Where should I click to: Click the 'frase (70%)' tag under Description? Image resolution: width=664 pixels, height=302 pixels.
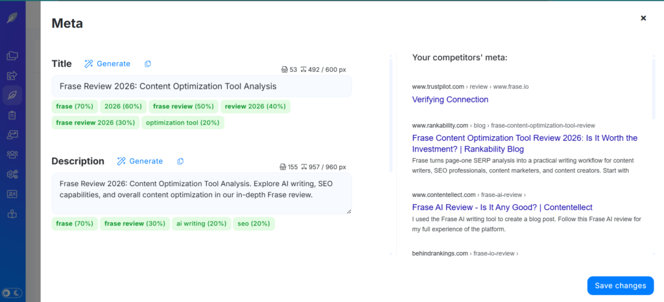(75, 224)
